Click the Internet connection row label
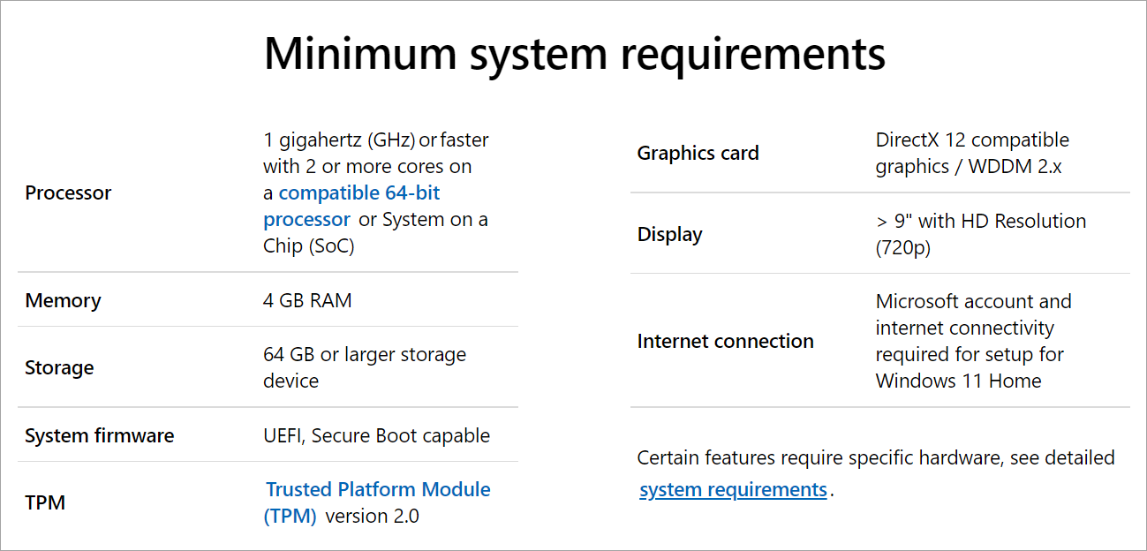1147x551 pixels. coord(725,341)
